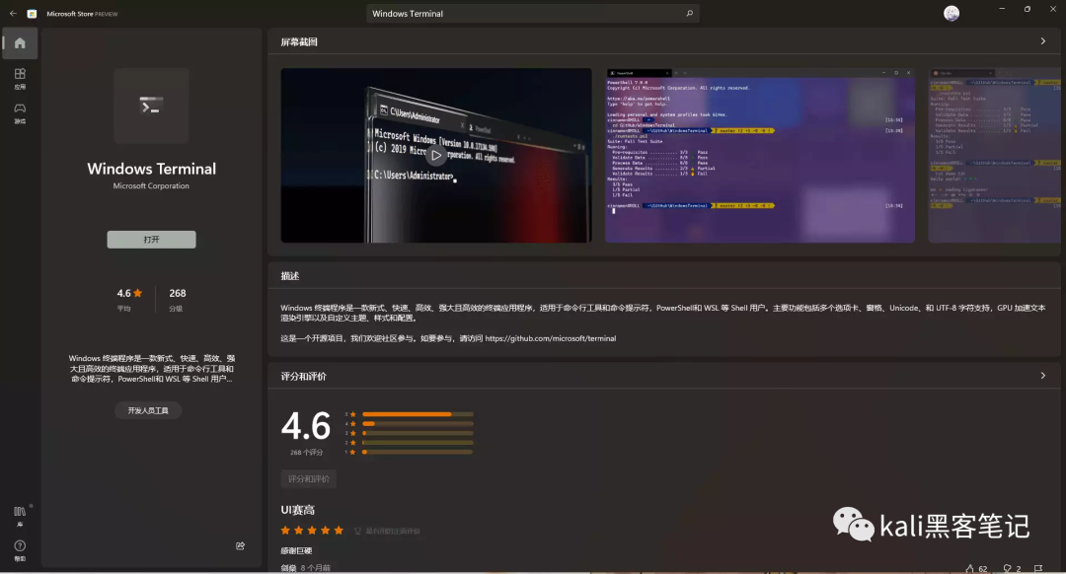Click the 268 ratings count in sidebar

click(178, 293)
